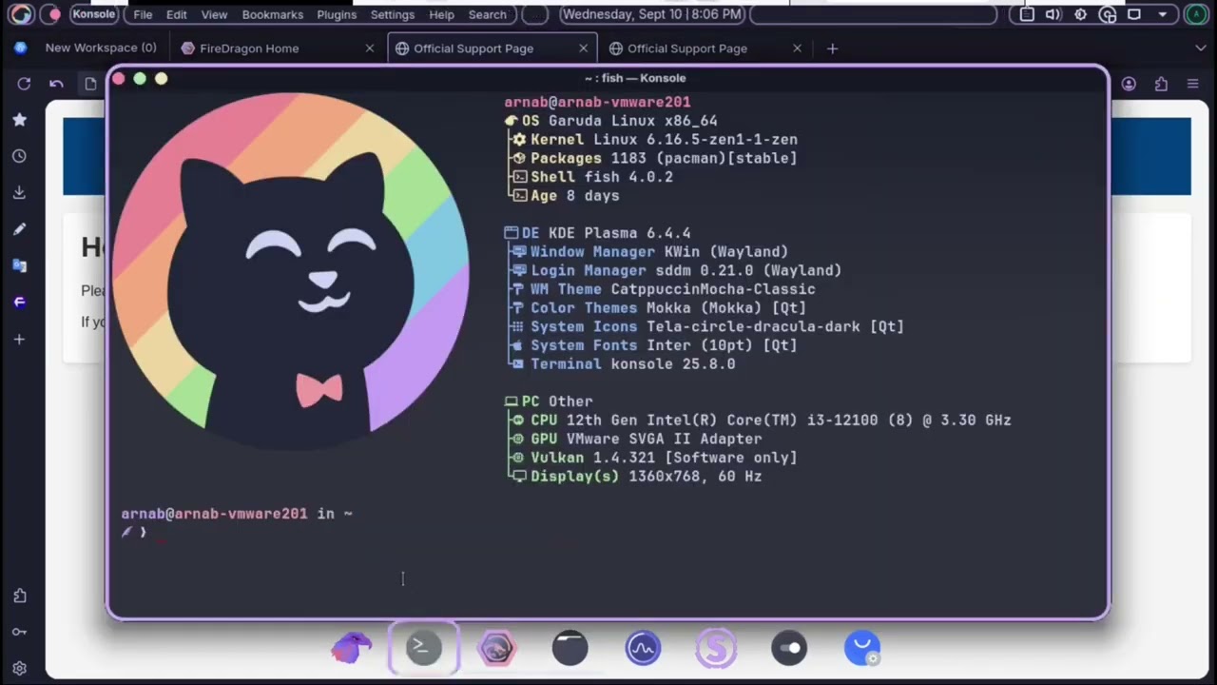Image resolution: width=1217 pixels, height=685 pixels.
Task: Open the Garuda application launcher icon
Action: click(21, 14)
